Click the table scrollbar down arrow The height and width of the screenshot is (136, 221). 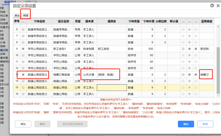tap(218, 96)
